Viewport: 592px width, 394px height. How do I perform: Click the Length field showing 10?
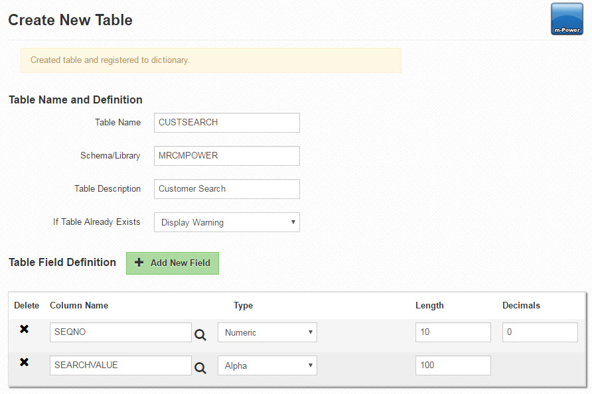[x=453, y=332]
